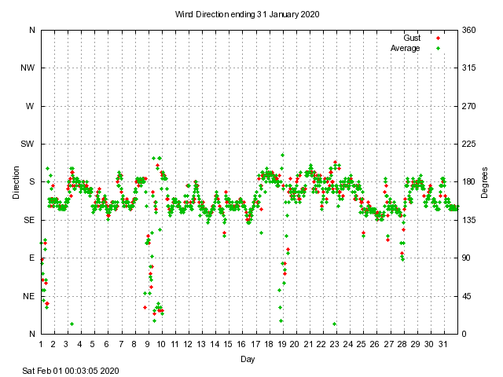Click the red Gust legend marker
Viewport: 503px width, 377px height.
point(439,38)
